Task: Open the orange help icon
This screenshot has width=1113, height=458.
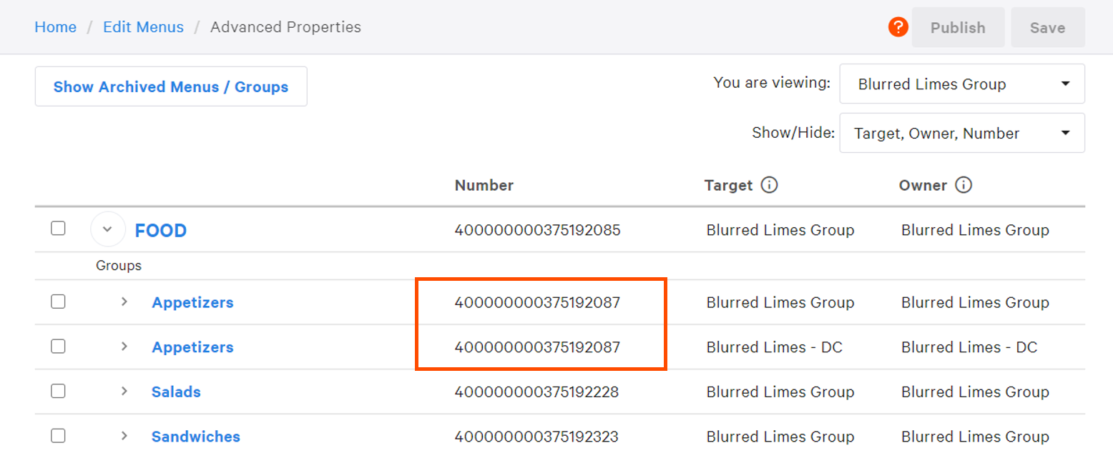Action: pos(898,26)
